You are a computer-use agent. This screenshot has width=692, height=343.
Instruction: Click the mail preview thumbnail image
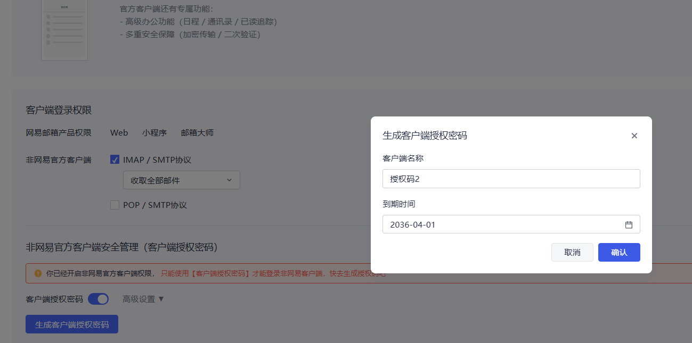tap(64, 30)
